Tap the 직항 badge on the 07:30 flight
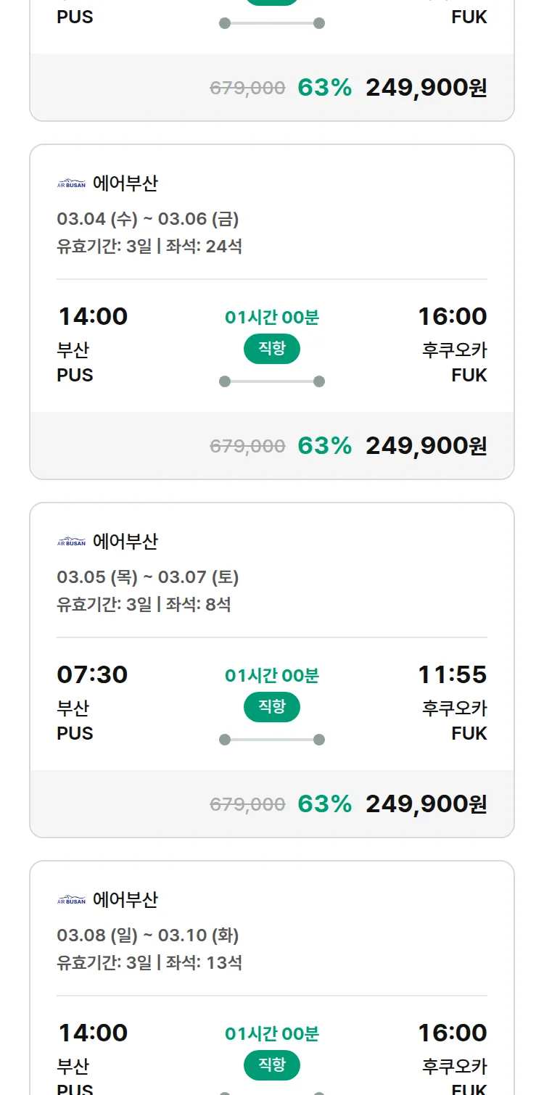Screen dimensions: 544x1095 [272, 707]
